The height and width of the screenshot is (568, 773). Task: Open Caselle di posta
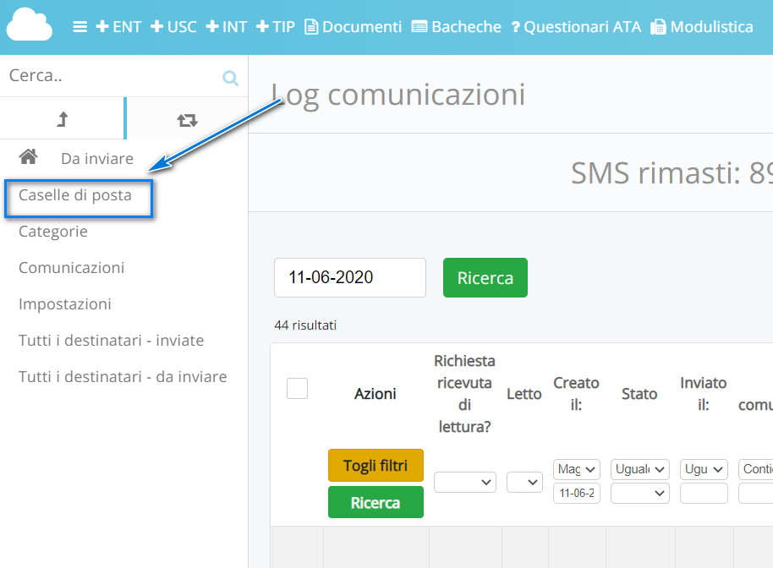tap(75, 195)
